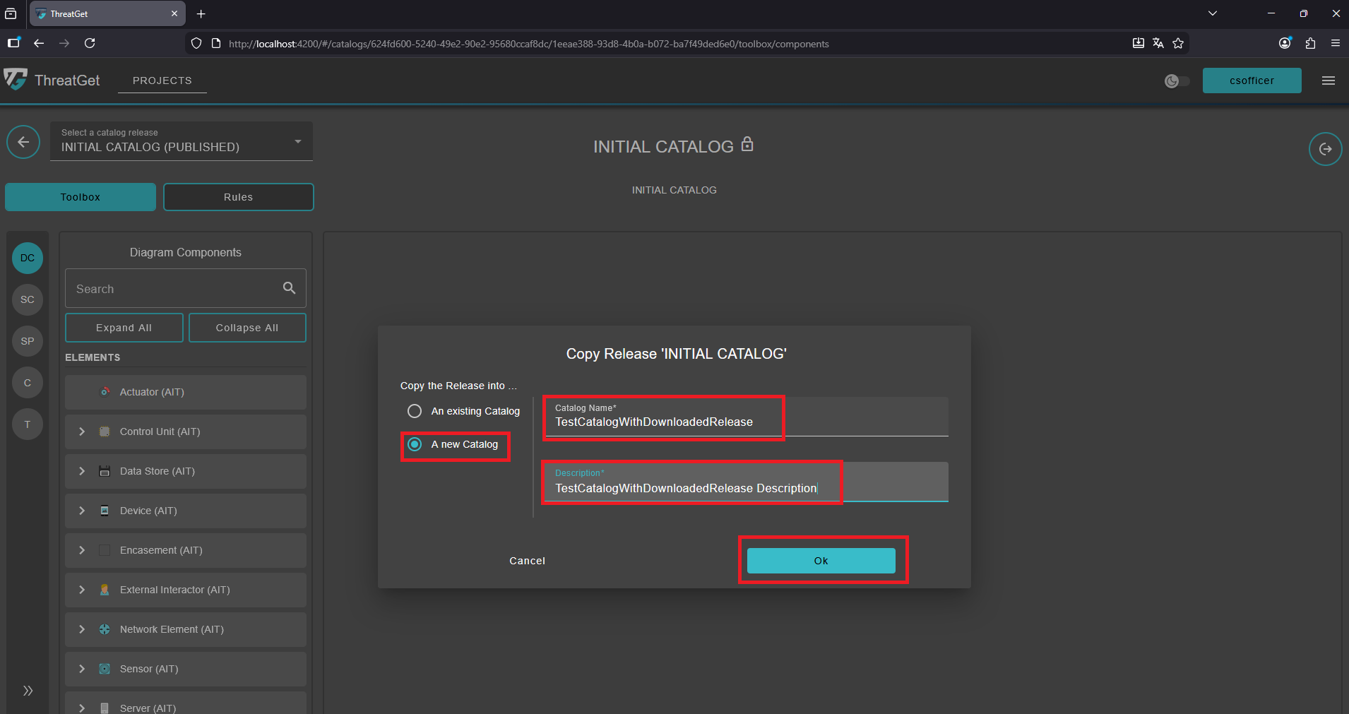Click into the Catalog Name field
This screenshot has height=714, width=1349.
pyautogui.click(x=745, y=422)
